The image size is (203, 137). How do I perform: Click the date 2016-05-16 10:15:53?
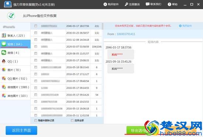(x=78, y=102)
